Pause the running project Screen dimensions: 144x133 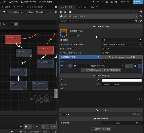tap(98, 2)
